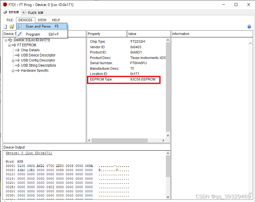Click the Device Output scroll-up arrow
255x202 pixels.
coord(168,153)
